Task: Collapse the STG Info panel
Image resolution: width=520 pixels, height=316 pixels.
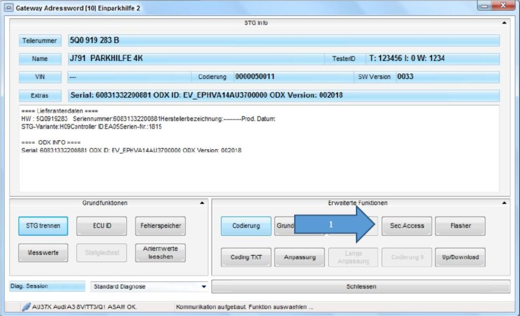Action: [x=504, y=23]
